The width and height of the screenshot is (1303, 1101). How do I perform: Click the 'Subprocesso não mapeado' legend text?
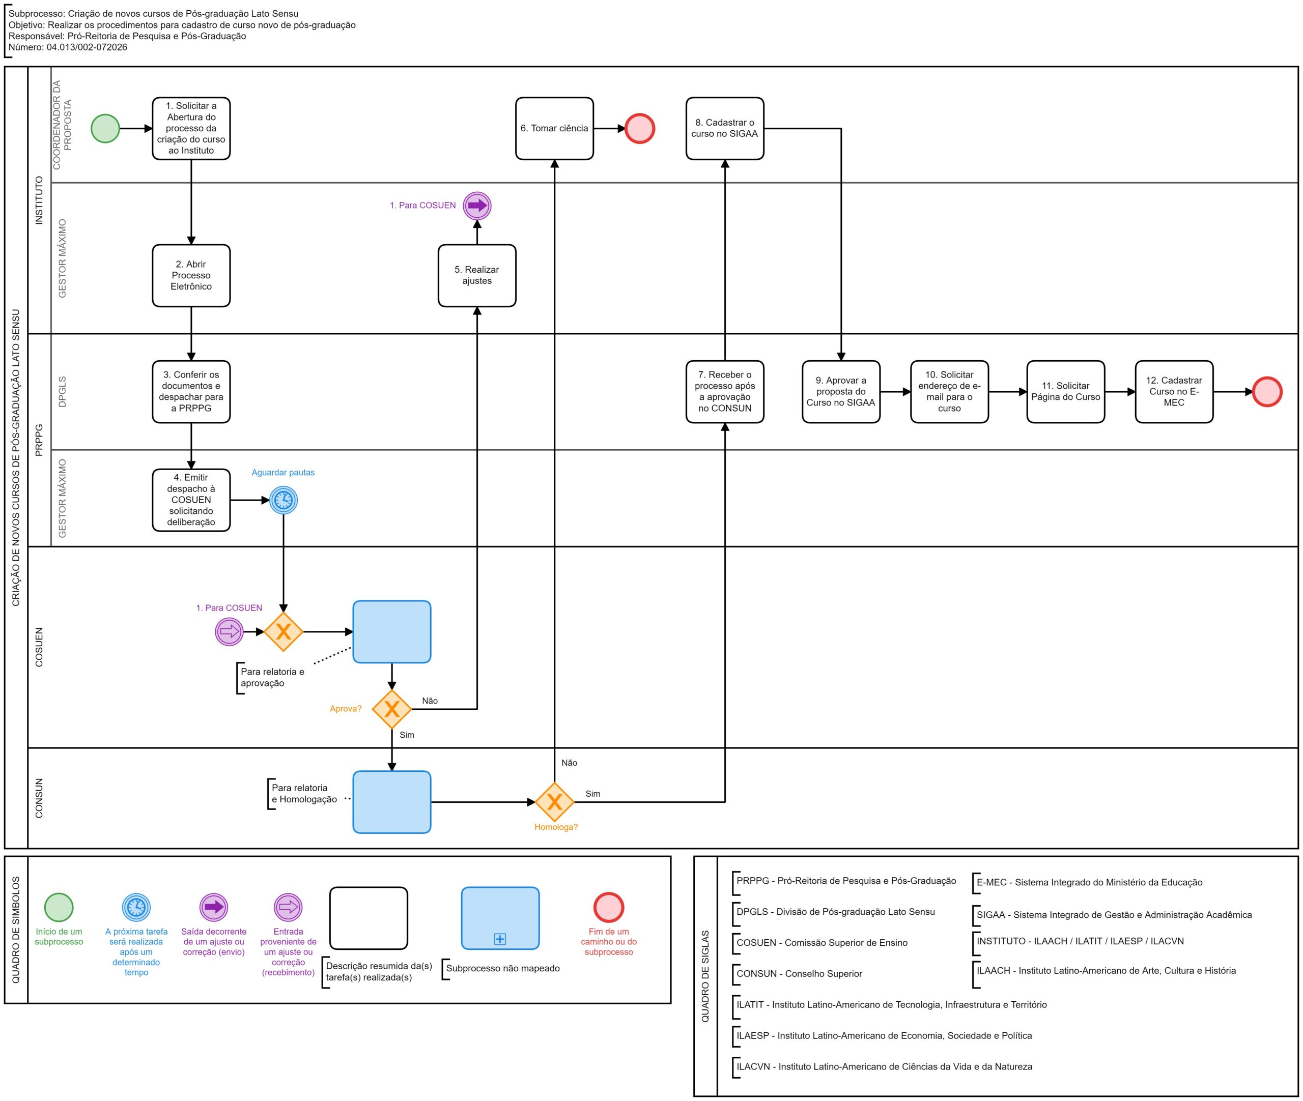click(502, 968)
